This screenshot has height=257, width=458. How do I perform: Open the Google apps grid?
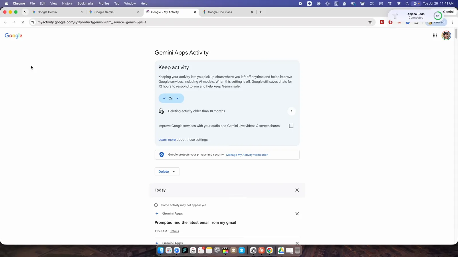click(x=435, y=35)
